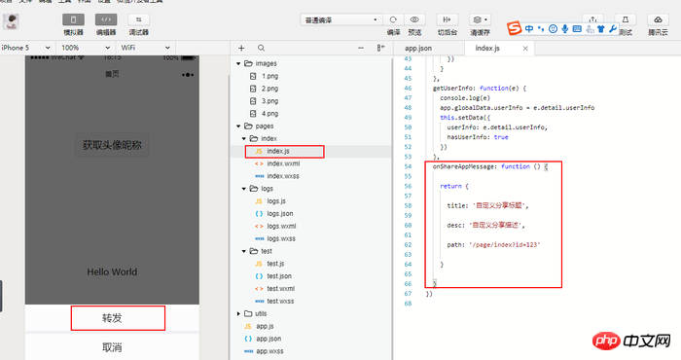Click the more options icon in file panel header
Screen dimensions: 681x360
click(361, 49)
